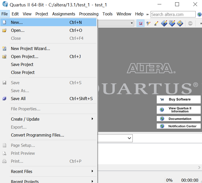Click the globe icon on Notification Center

(162, 126)
